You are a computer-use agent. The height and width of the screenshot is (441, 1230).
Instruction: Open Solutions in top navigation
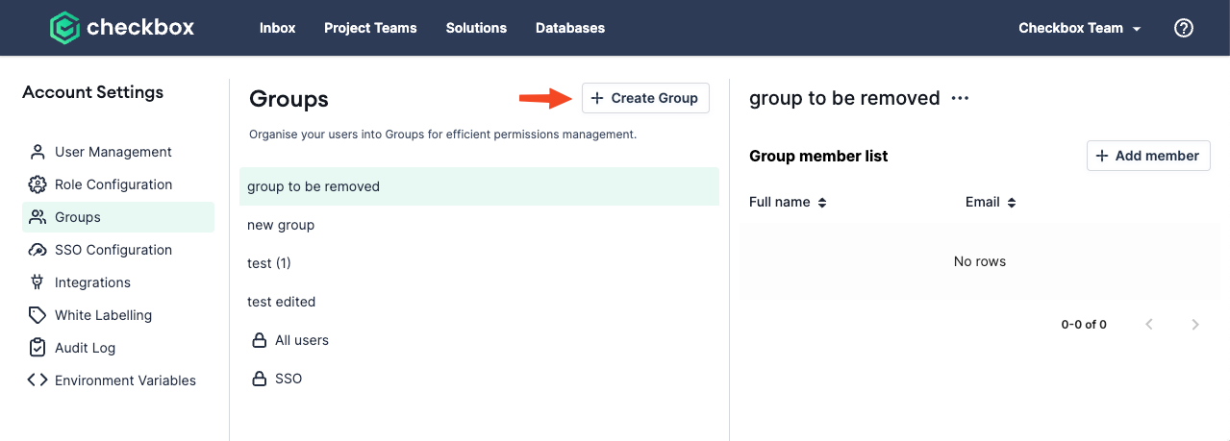tap(476, 28)
